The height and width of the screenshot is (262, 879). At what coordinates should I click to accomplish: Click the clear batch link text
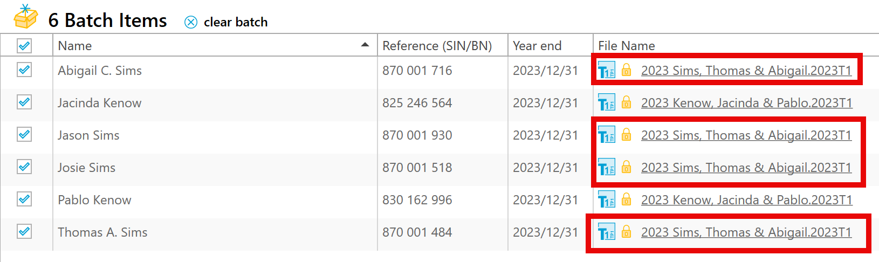pyautogui.click(x=236, y=22)
